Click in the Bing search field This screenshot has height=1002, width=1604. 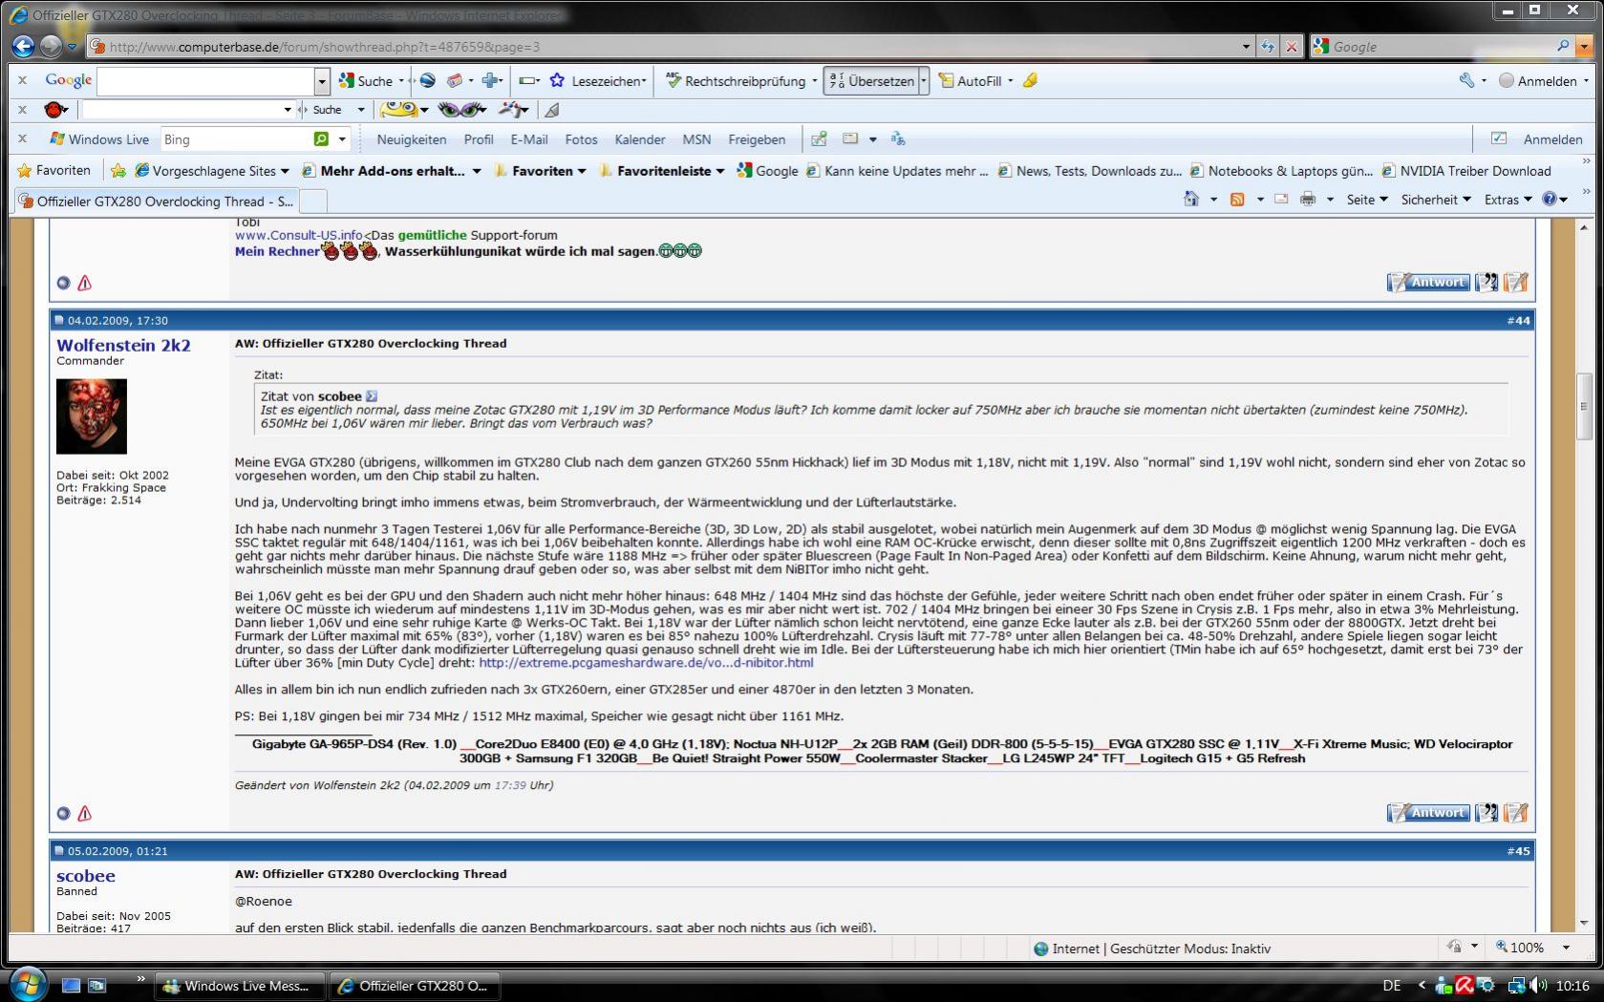click(237, 139)
